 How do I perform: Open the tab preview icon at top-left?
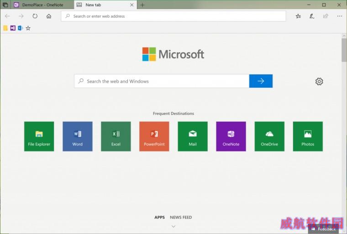(x=5, y=5)
